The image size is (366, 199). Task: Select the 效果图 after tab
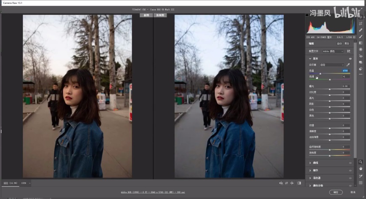point(160,15)
